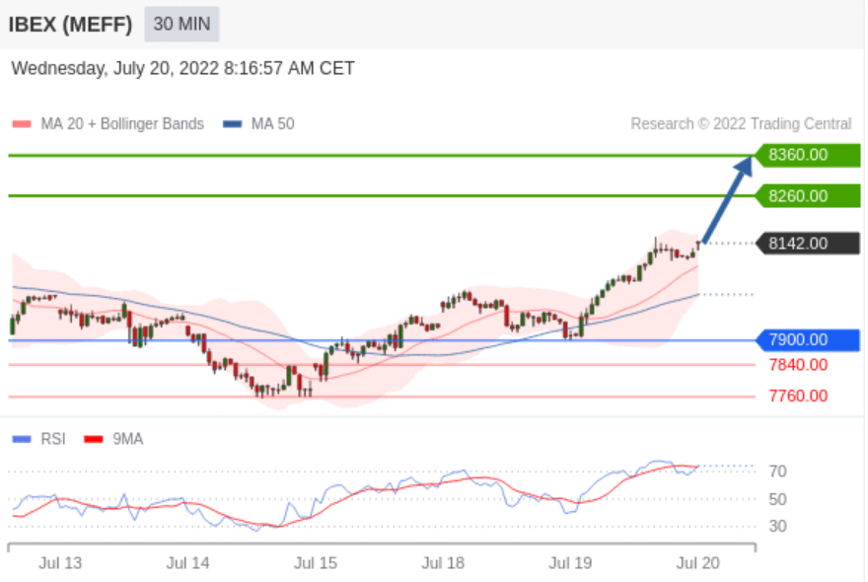Click the 8360.00 green target price tag
868x582 pixels.
click(808, 155)
